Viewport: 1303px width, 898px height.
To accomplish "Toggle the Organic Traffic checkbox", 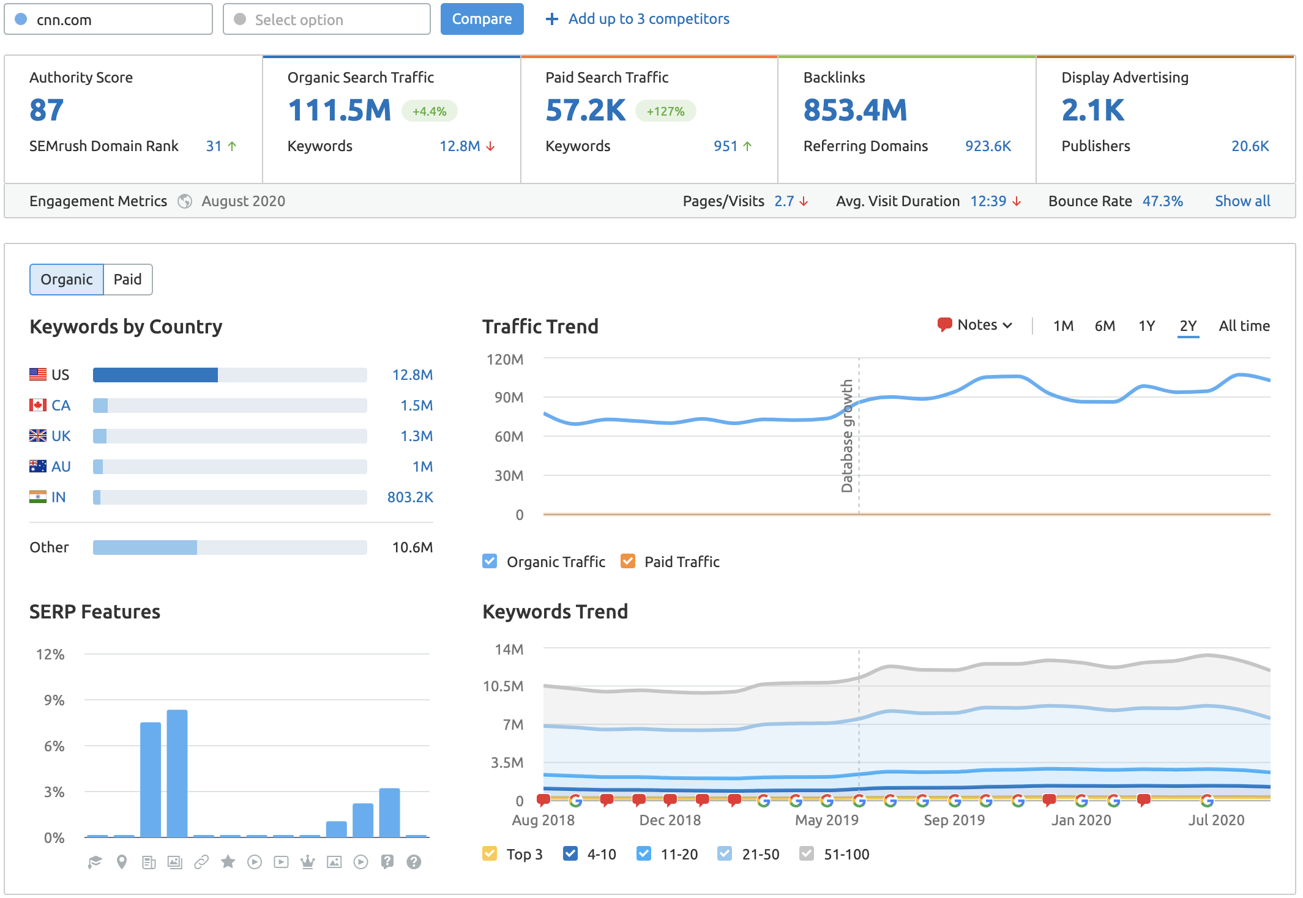I will [x=490, y=561].
